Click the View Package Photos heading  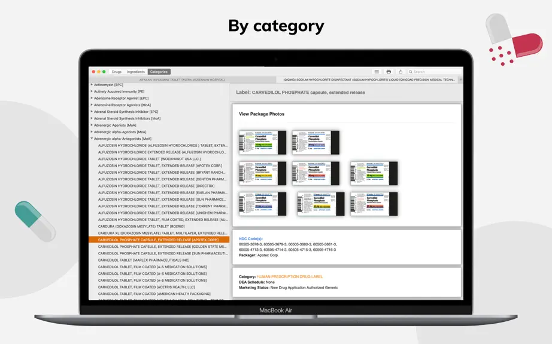tap(262, 114)
